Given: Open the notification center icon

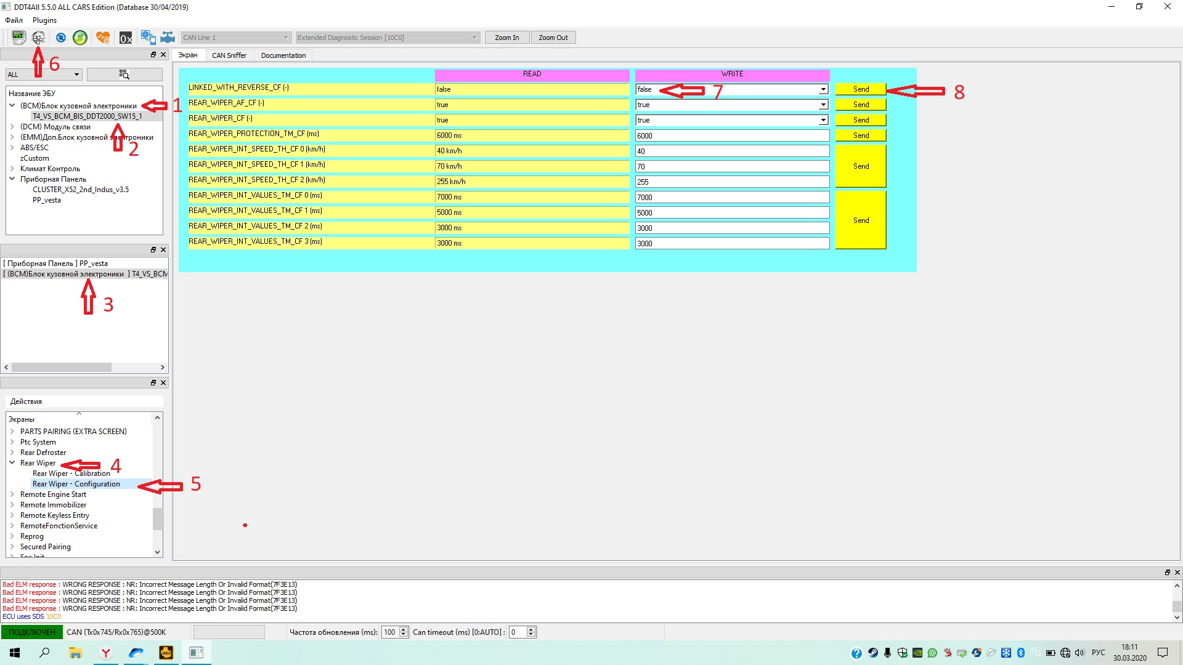Looking at the screenshot, I should (x=1163, y=653).
